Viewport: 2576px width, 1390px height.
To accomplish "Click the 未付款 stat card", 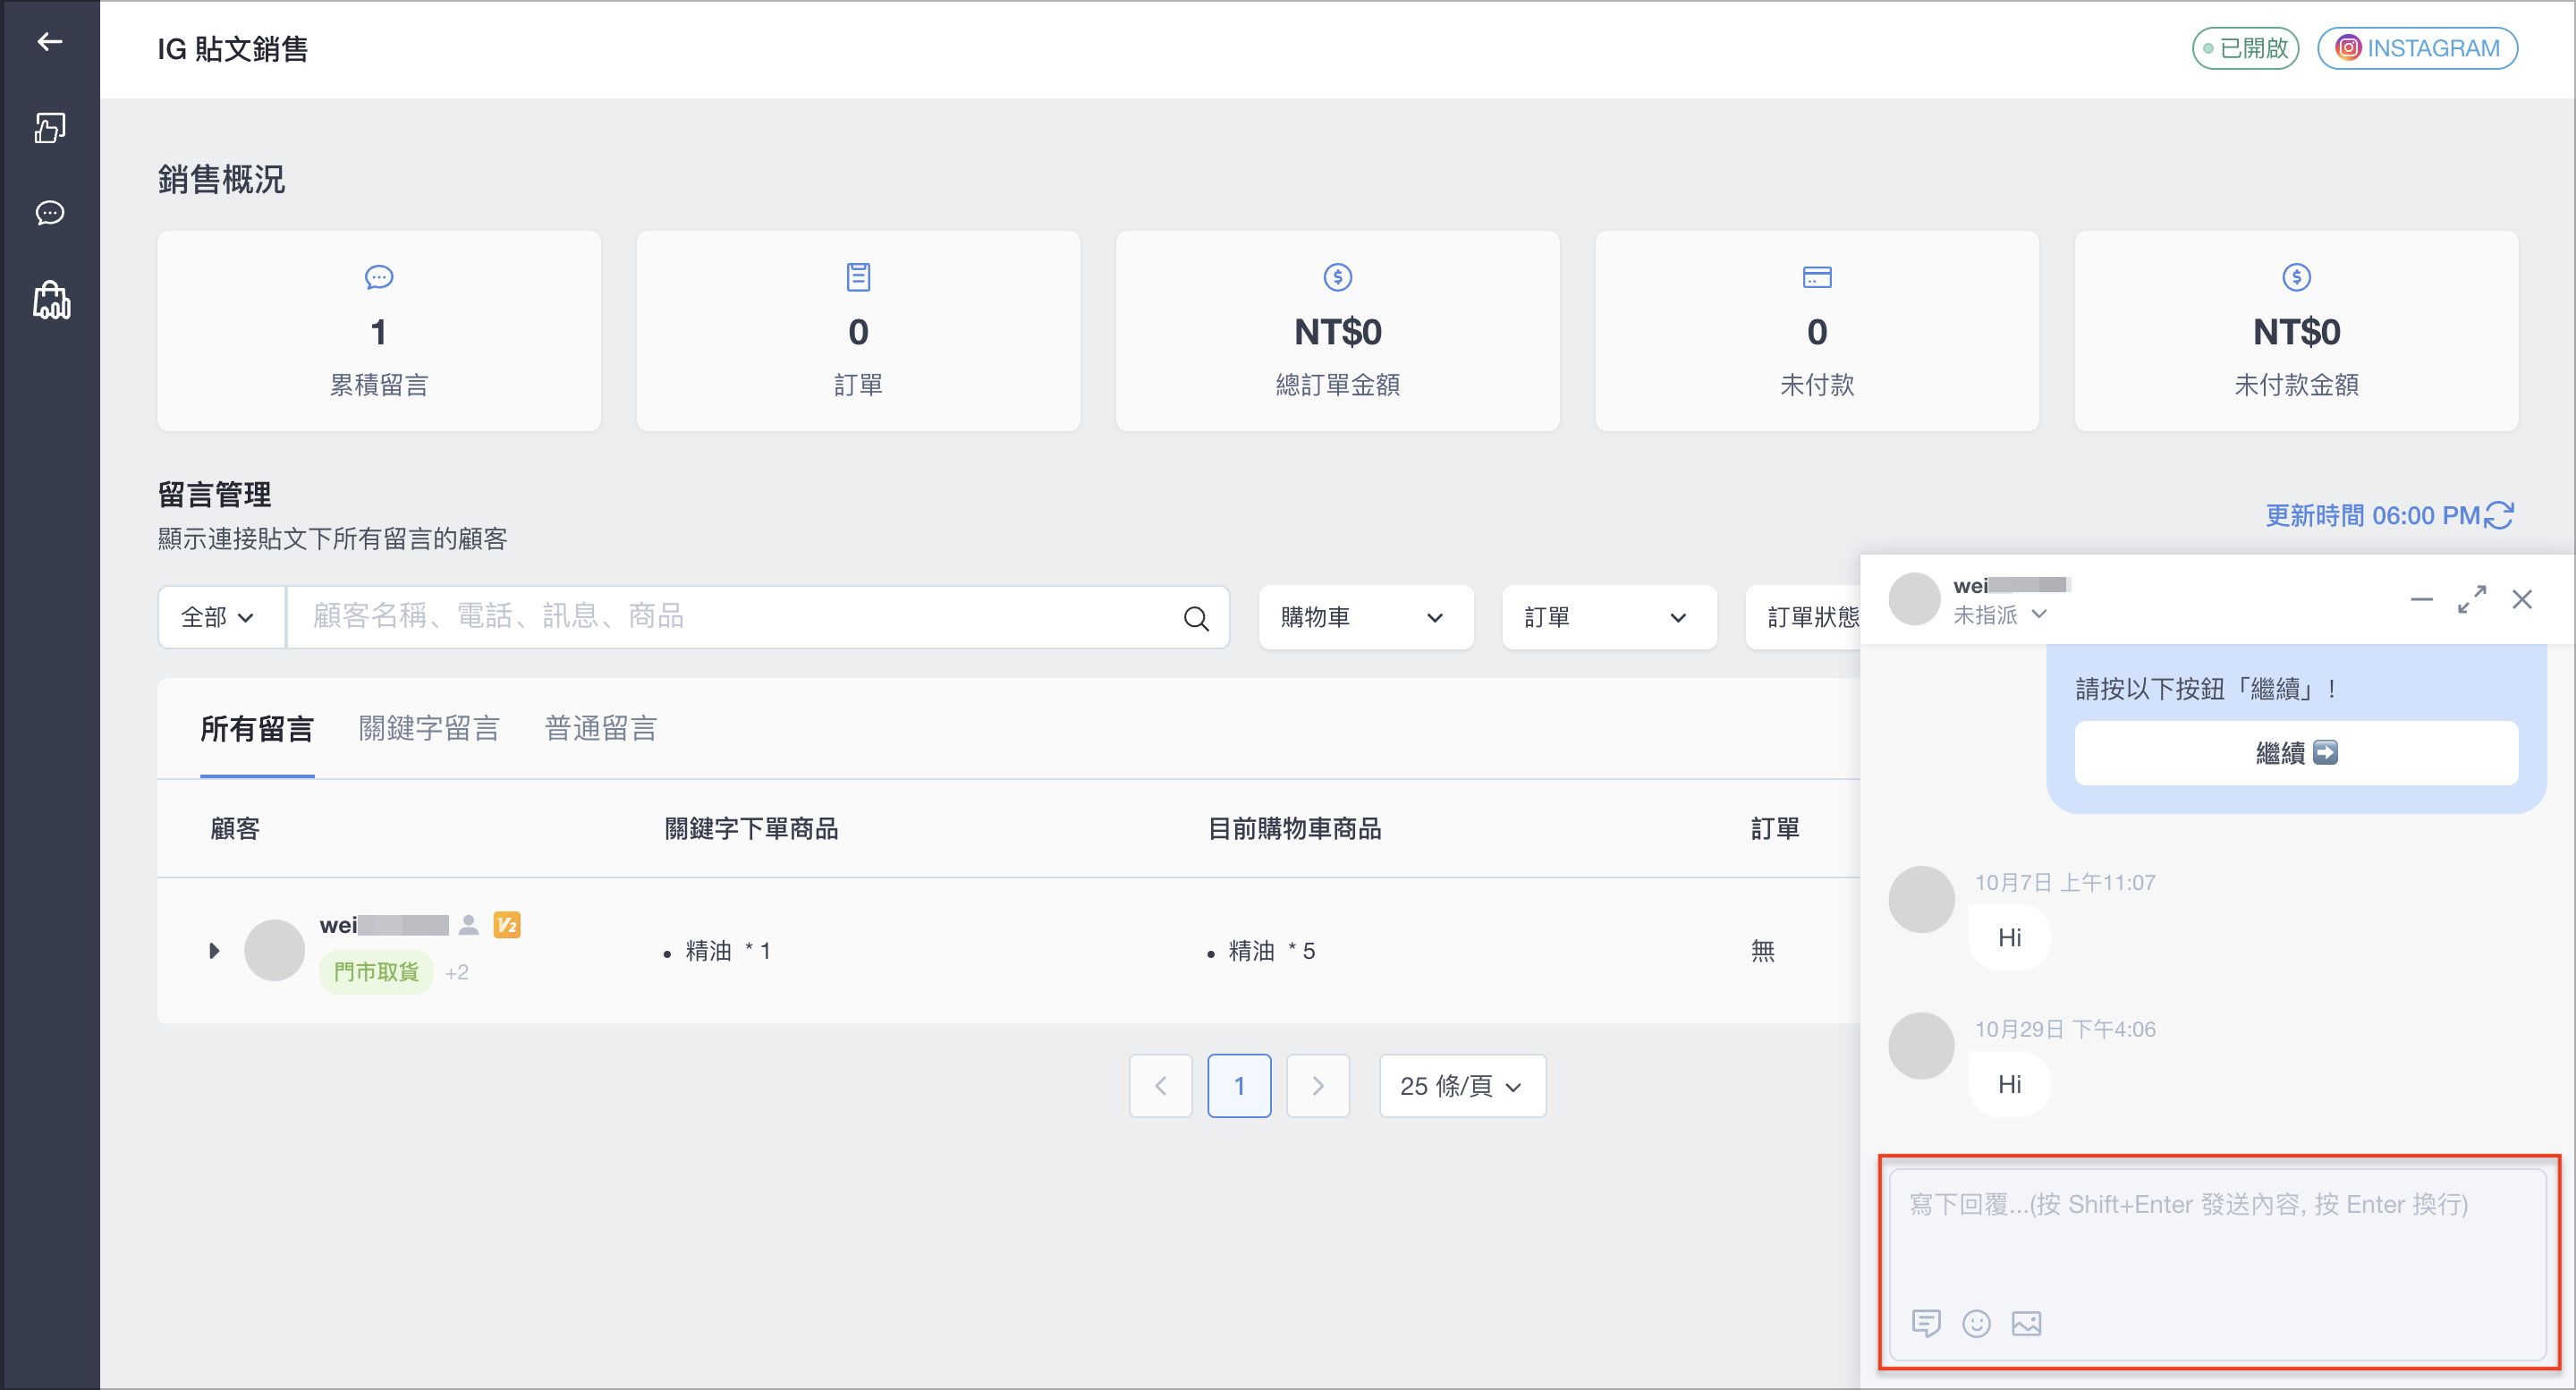I will coord(1817,331).
